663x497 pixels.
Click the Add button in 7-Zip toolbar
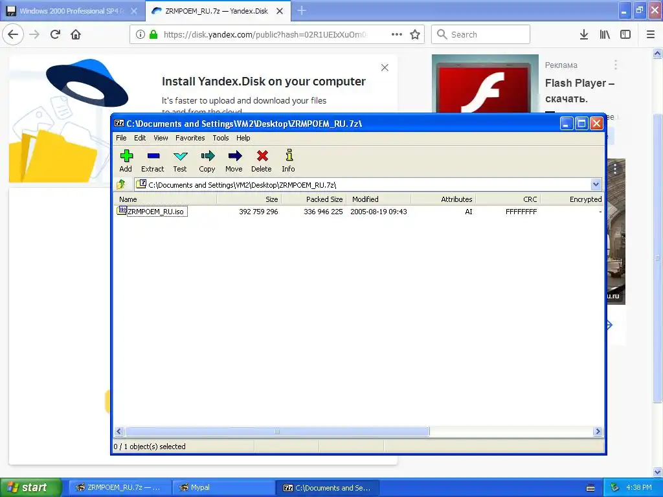[126, 161]
